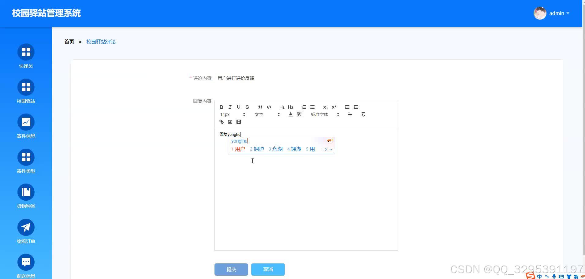This screenshot has height=279, width=585.
Task: Clear text formatting in editor
Action: tap(363, 114)
